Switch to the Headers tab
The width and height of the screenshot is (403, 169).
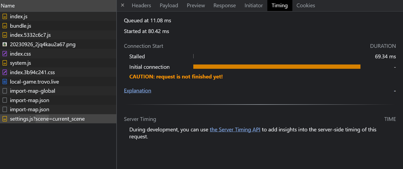(141, 6)
